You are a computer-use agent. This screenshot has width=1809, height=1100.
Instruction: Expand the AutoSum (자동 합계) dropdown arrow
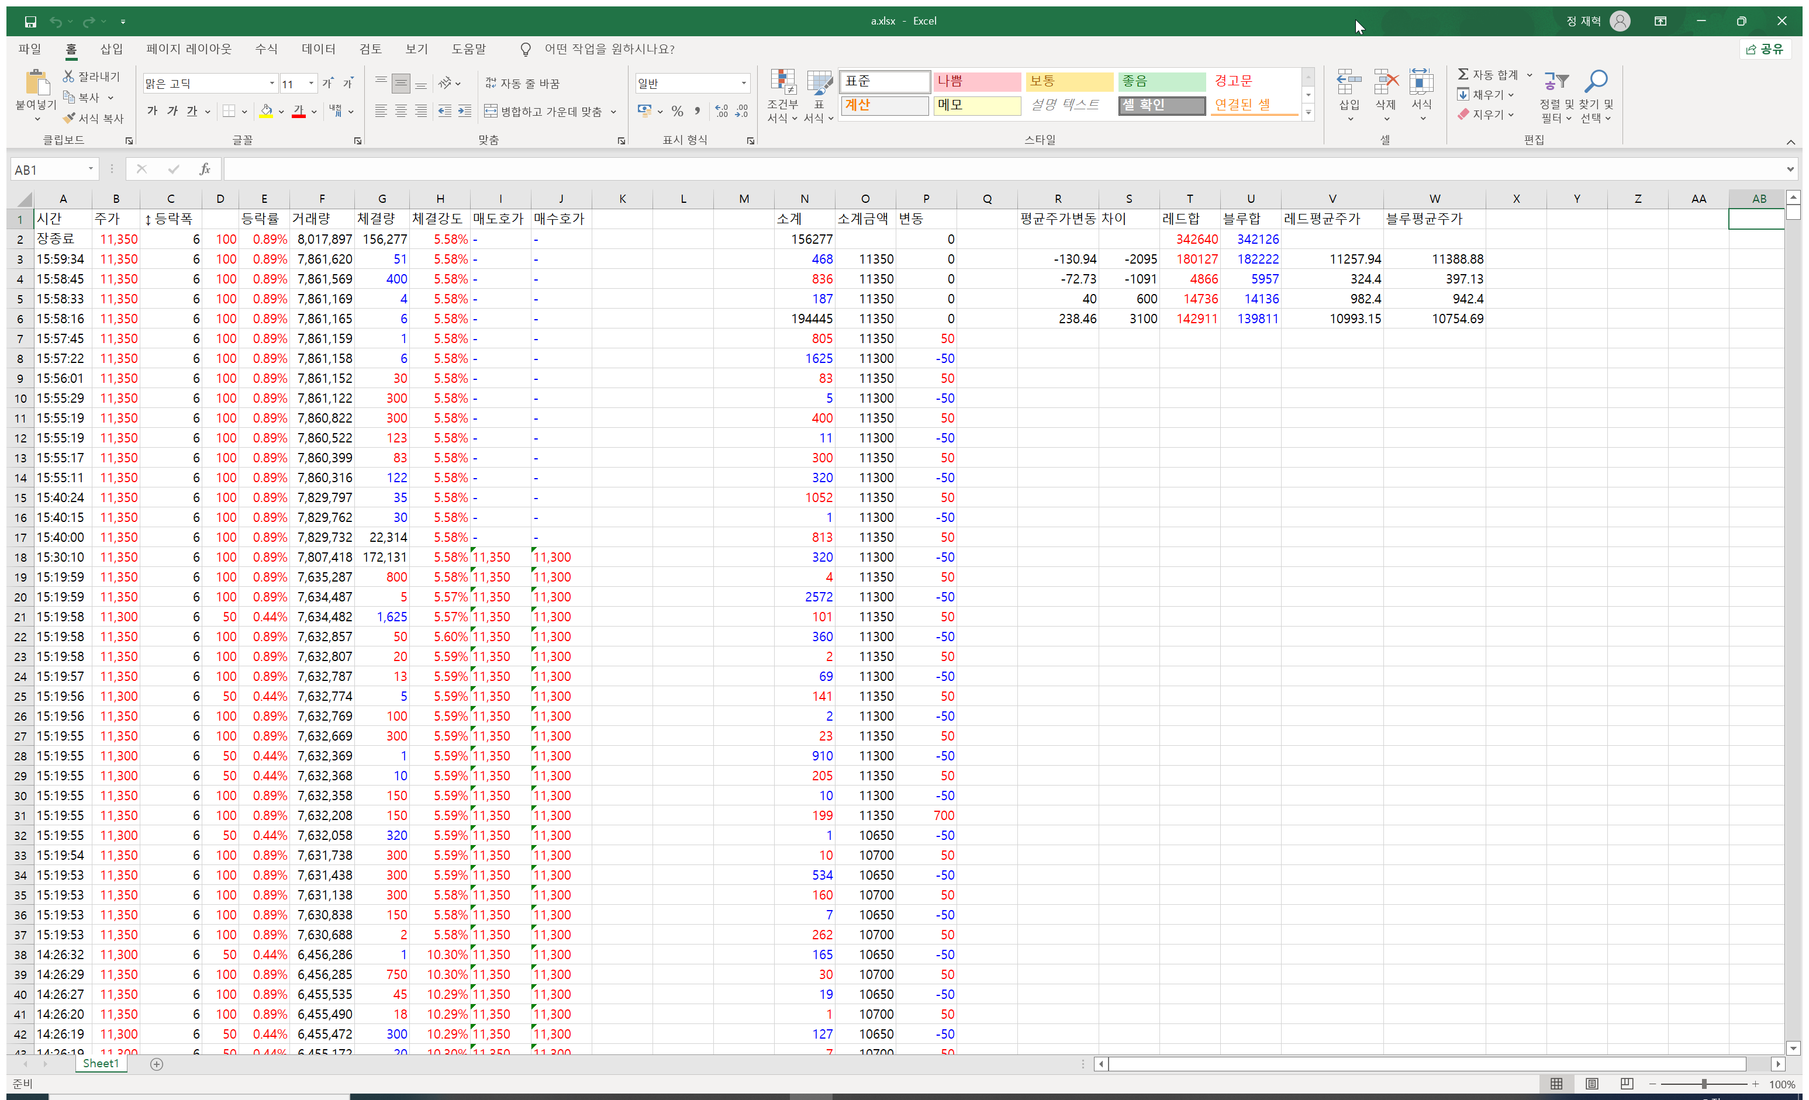point(1530,75)
